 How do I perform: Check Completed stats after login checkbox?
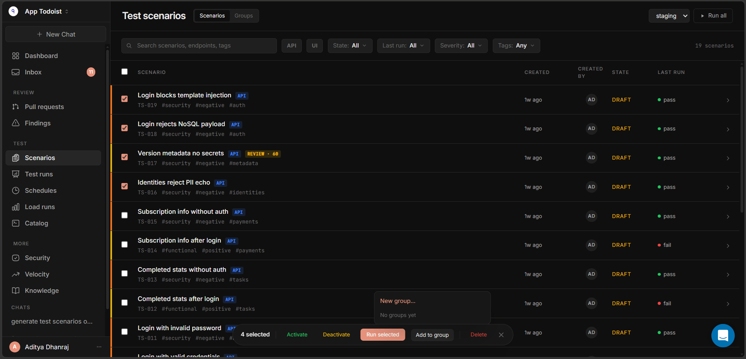(x=124, y=303)
